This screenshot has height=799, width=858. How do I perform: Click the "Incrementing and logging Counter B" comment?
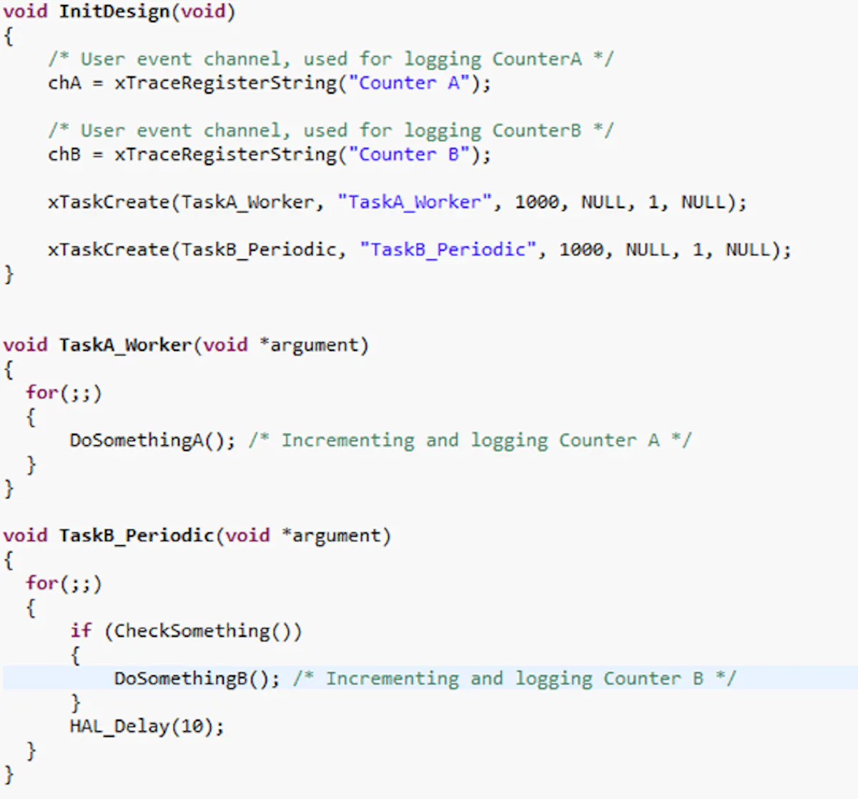514,678
